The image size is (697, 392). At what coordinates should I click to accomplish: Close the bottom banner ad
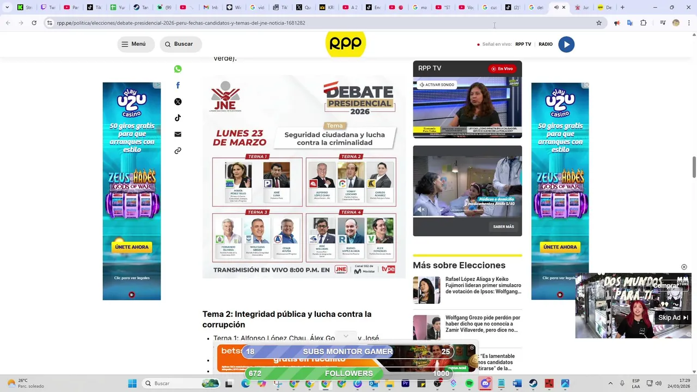click(x=472, y=347)
